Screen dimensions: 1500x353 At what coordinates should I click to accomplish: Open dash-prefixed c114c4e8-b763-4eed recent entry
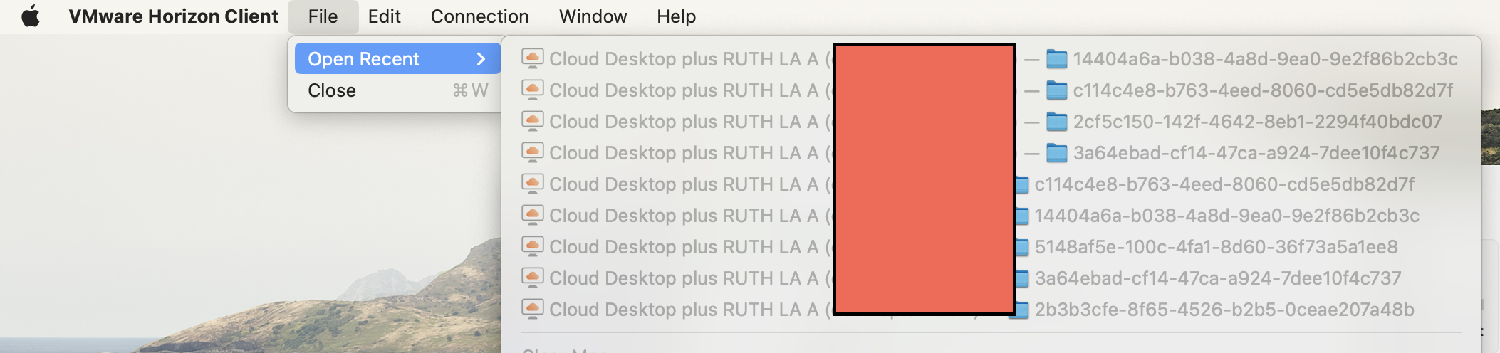pos(991,90)
